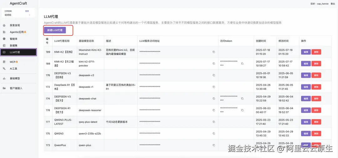Click the cap_hanxie username
Screen dimensions: 338x158
323,4
